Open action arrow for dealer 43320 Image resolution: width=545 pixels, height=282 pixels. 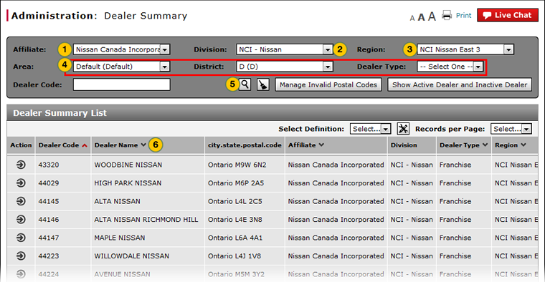click(21, 165)
